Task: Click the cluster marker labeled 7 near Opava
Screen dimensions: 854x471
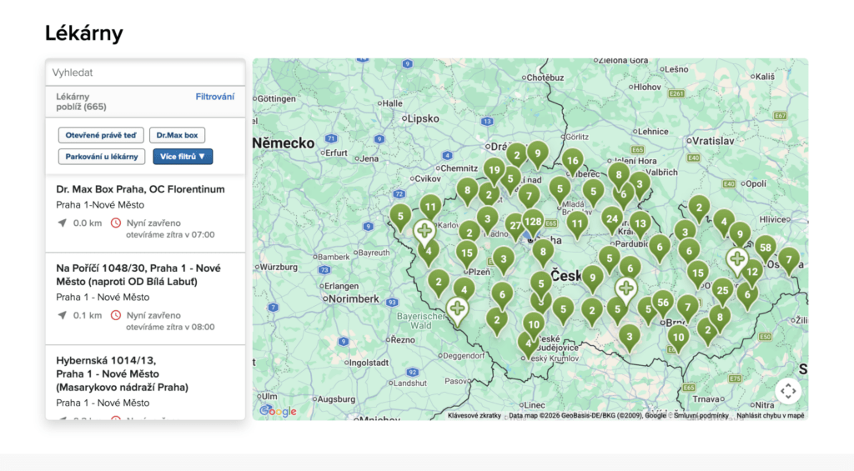Action: [789, 260]
